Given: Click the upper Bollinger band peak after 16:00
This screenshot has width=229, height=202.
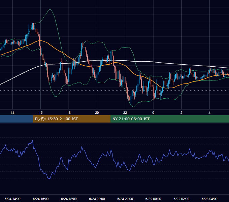Looking at the screenshot, I should click(50, 9).
